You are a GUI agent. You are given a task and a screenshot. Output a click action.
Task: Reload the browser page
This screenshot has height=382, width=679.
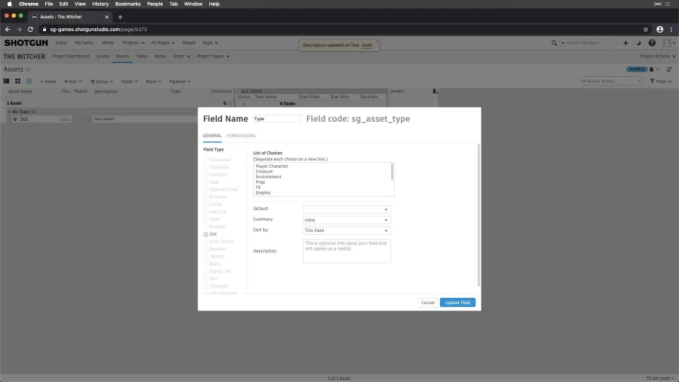[30, 29]
